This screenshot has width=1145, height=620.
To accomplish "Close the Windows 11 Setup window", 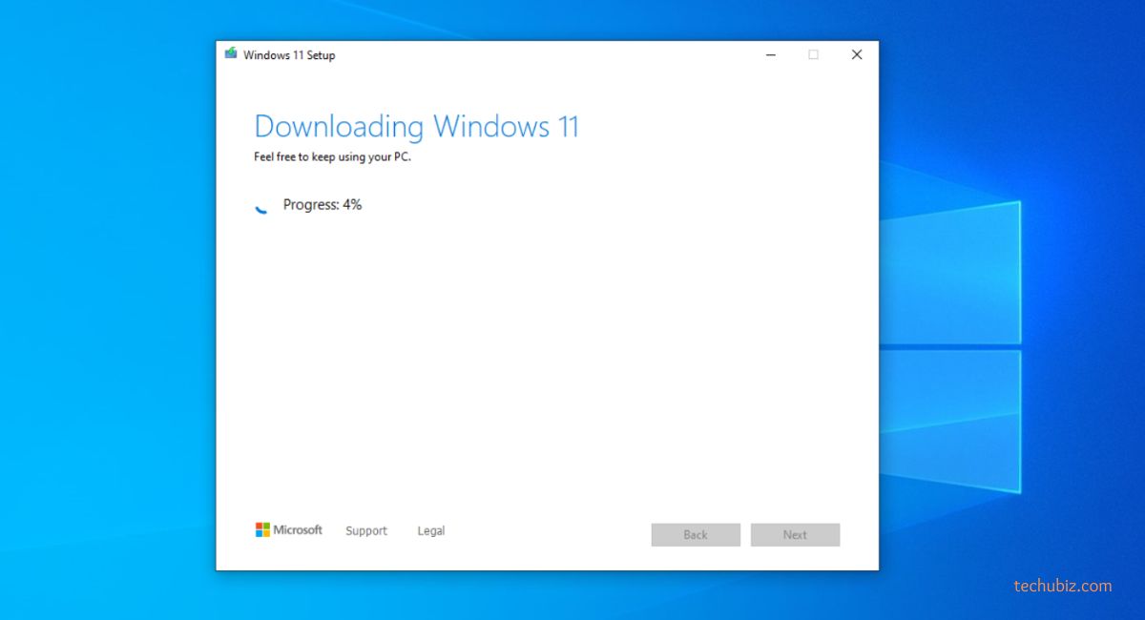I will tap(856, 55).
